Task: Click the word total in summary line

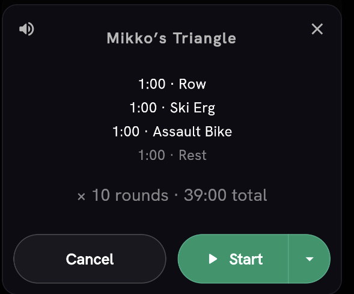Action: 249,195
